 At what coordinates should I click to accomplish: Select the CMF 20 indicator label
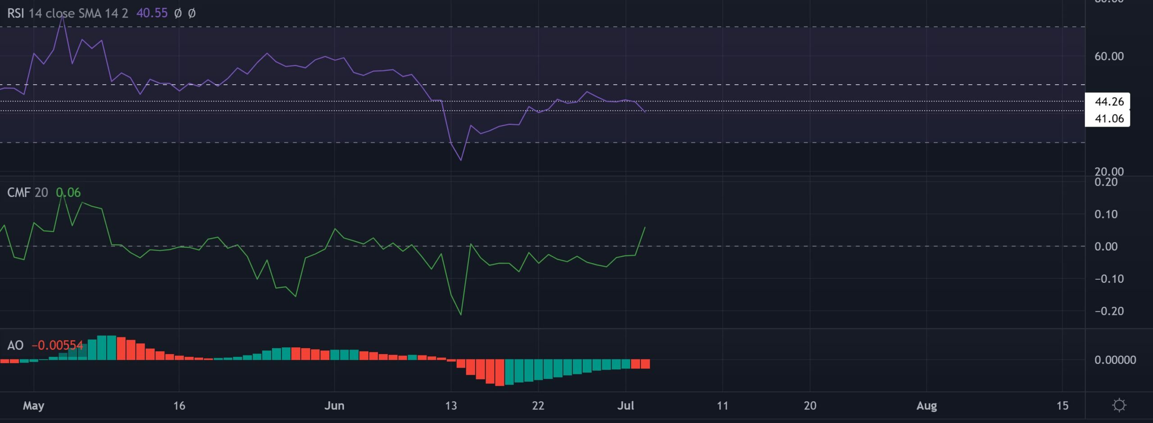coord(27,193)
